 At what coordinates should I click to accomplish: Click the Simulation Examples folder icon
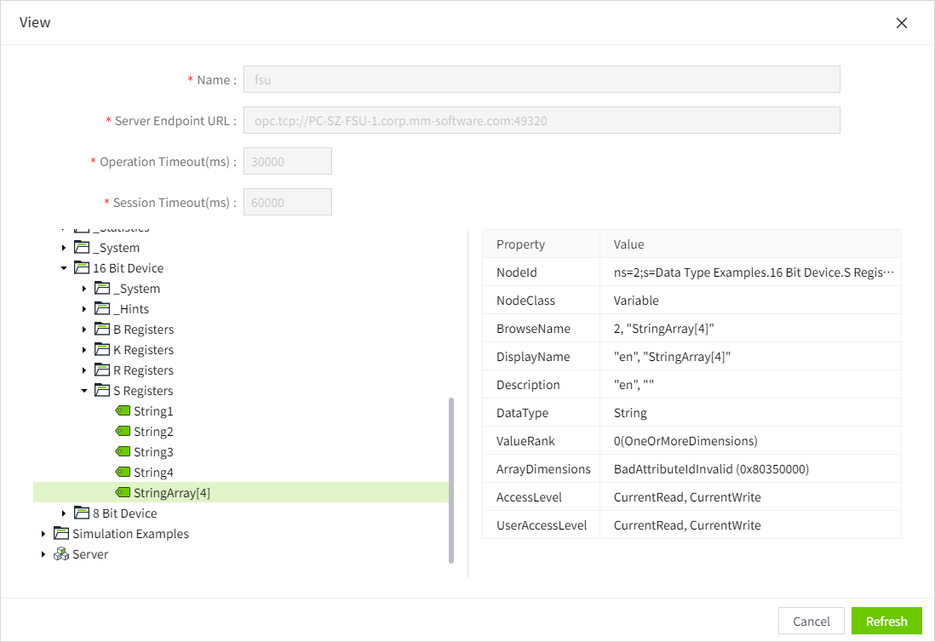[x=61, y=534]
